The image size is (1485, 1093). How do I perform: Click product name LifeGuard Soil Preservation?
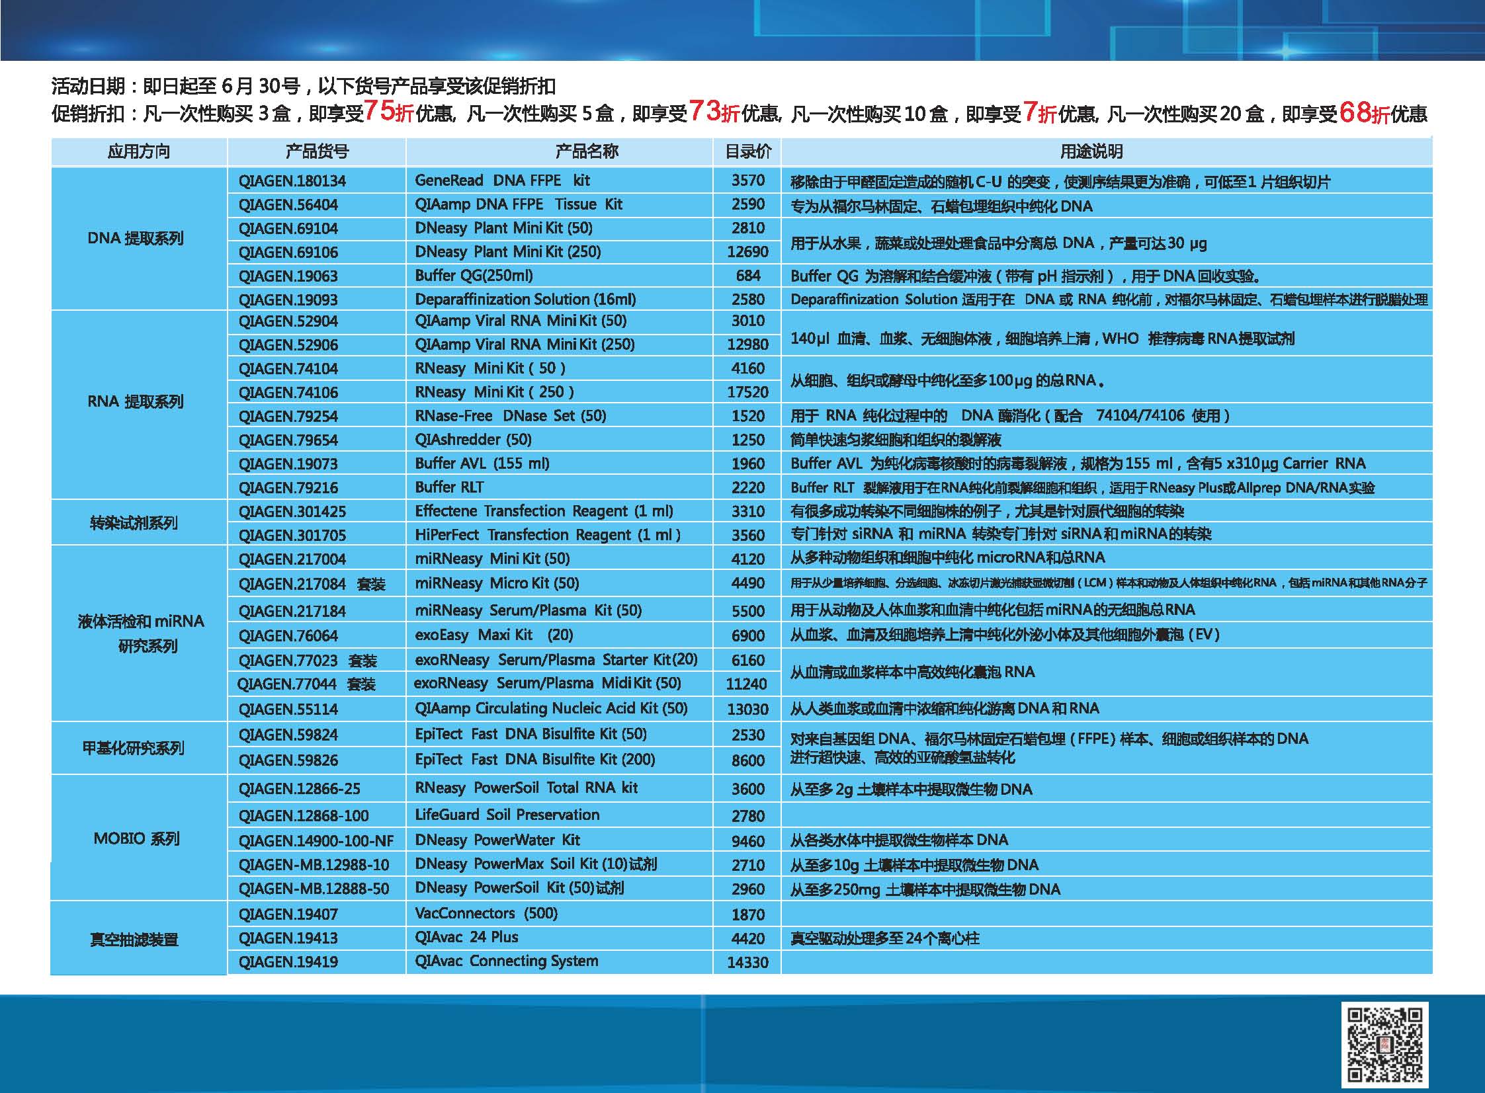(x=507, y=815)
